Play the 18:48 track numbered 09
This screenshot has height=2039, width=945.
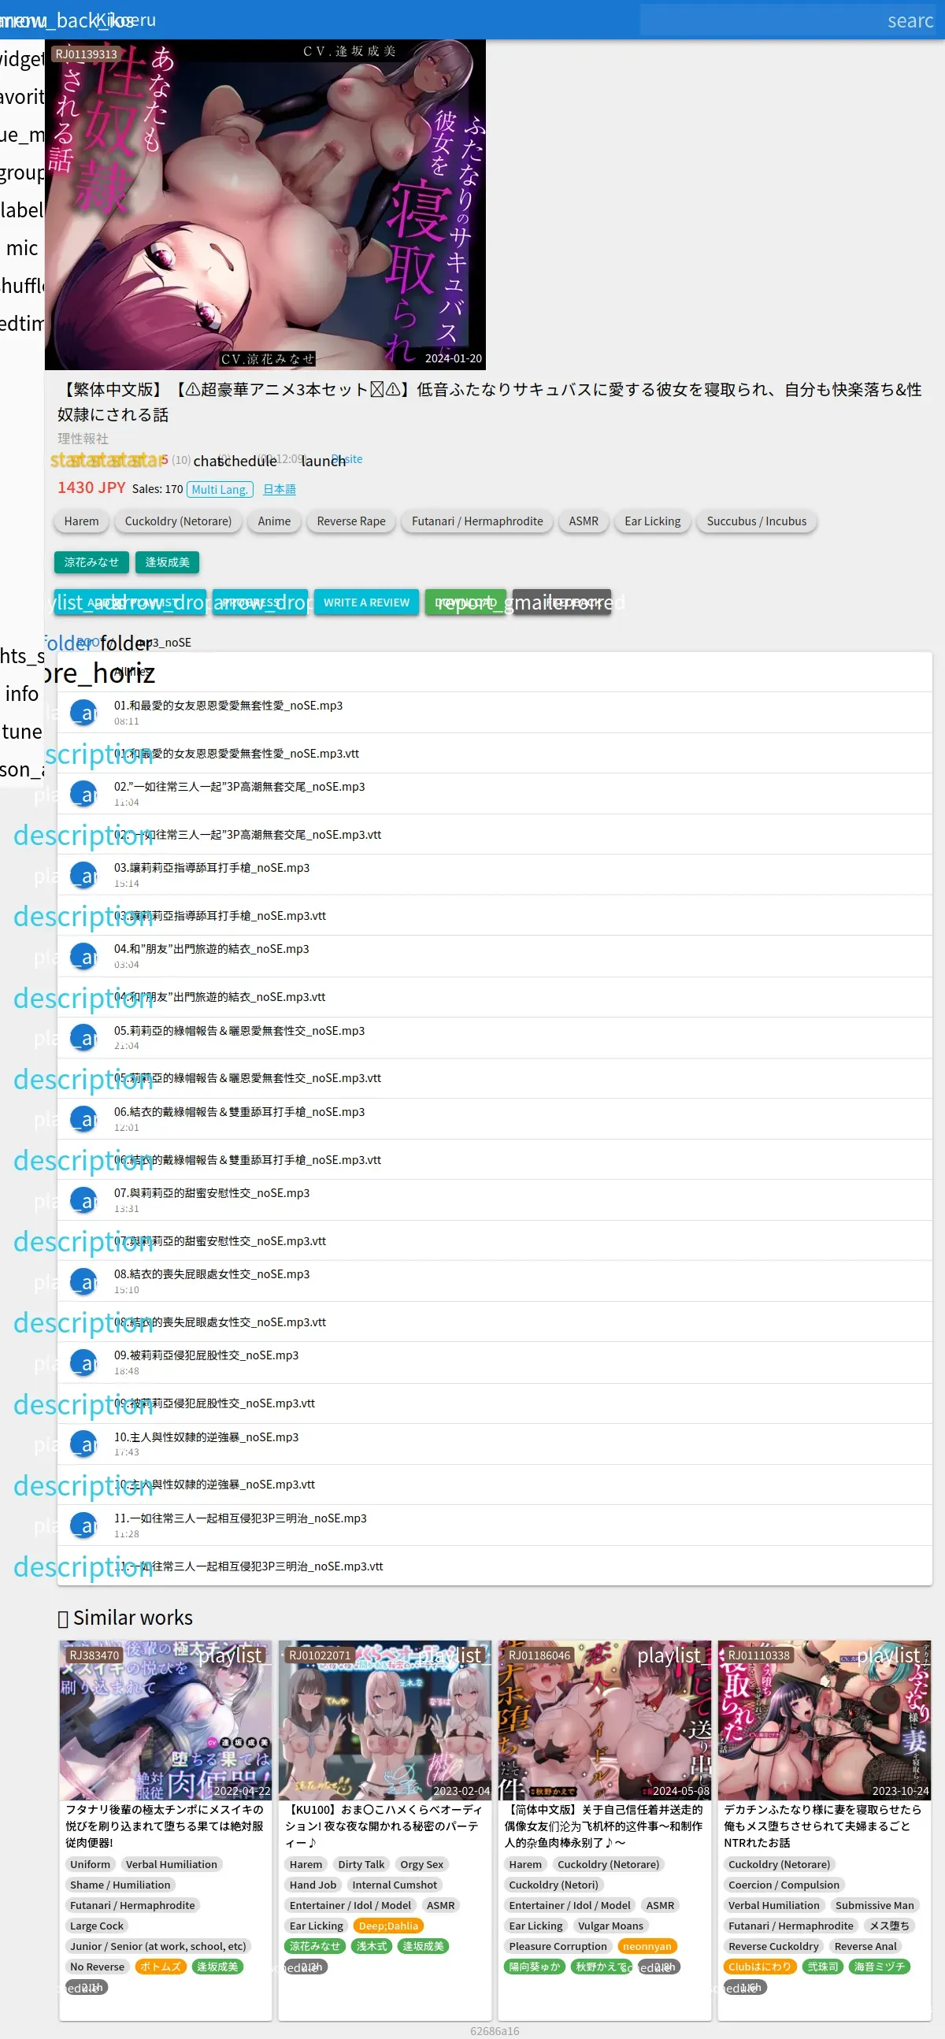coord(84,1363)
